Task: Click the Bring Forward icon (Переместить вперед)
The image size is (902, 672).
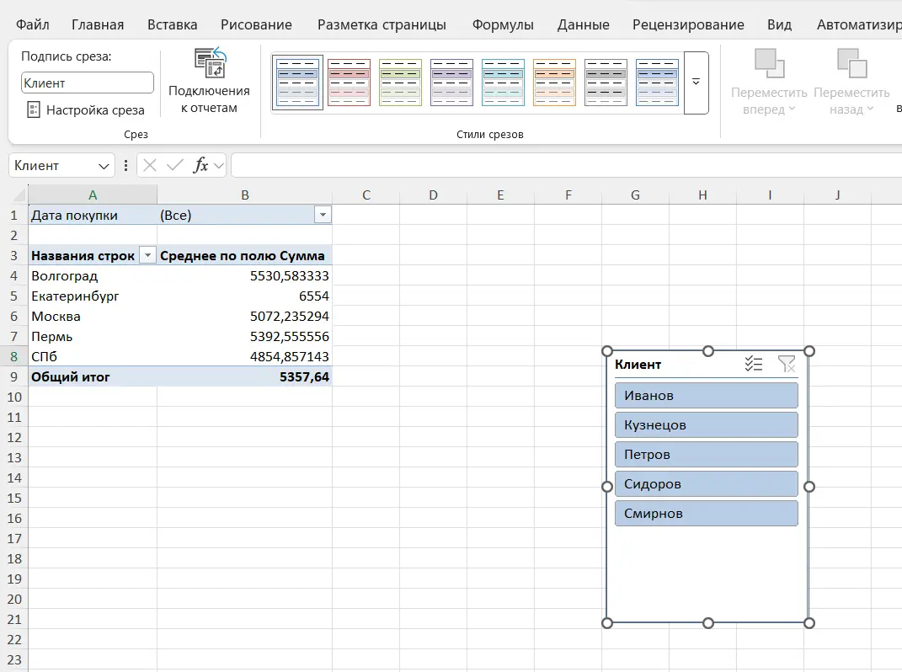Action: coord(769,64)
